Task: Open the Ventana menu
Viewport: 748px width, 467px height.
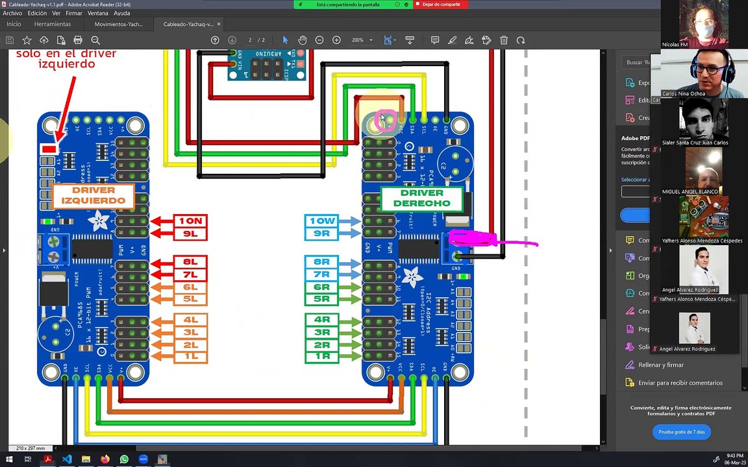Action: point(98,14)
